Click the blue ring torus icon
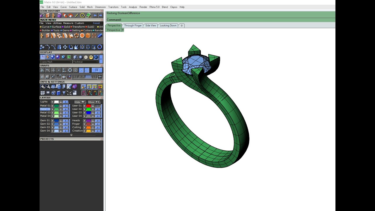Viewport: 375px width, 211px height. tap(100, 47)
